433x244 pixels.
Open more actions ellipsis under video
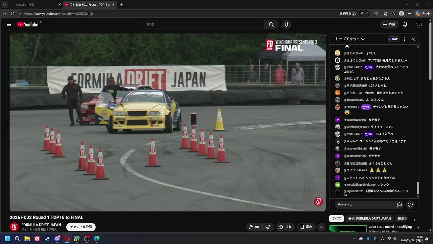click(x=322, y=227)
